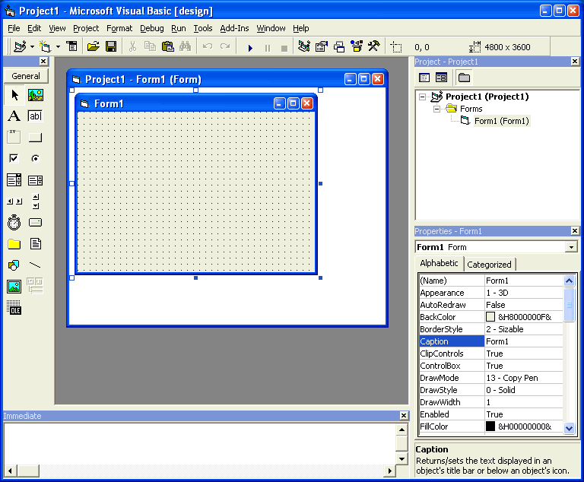Open Properties Window from toolbar
This screenshot has width=584, height=482.
[x=322, y=46]
